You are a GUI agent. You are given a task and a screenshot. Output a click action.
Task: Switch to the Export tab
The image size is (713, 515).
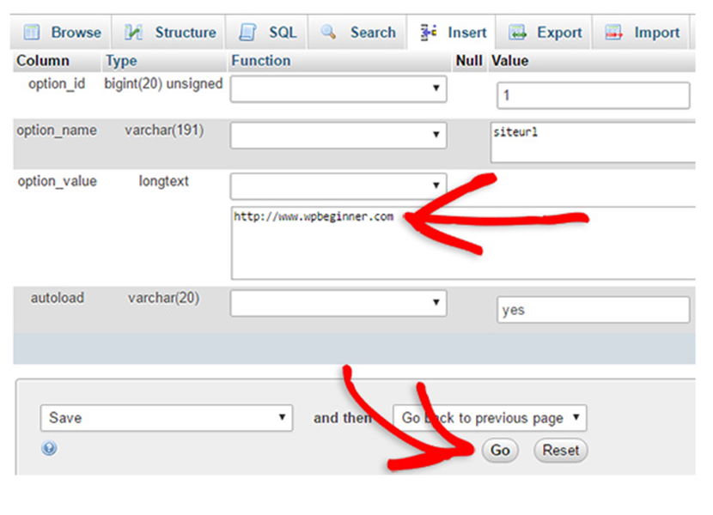545,32
